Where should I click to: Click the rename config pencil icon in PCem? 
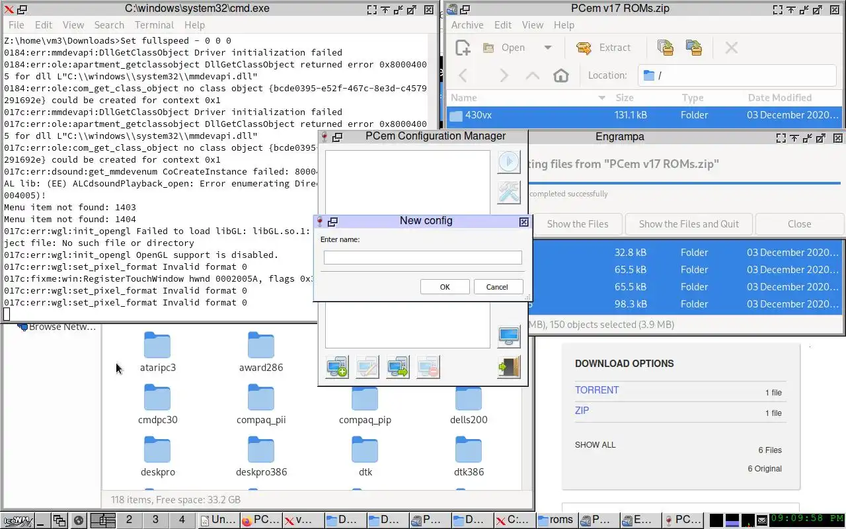coord(367,367)
